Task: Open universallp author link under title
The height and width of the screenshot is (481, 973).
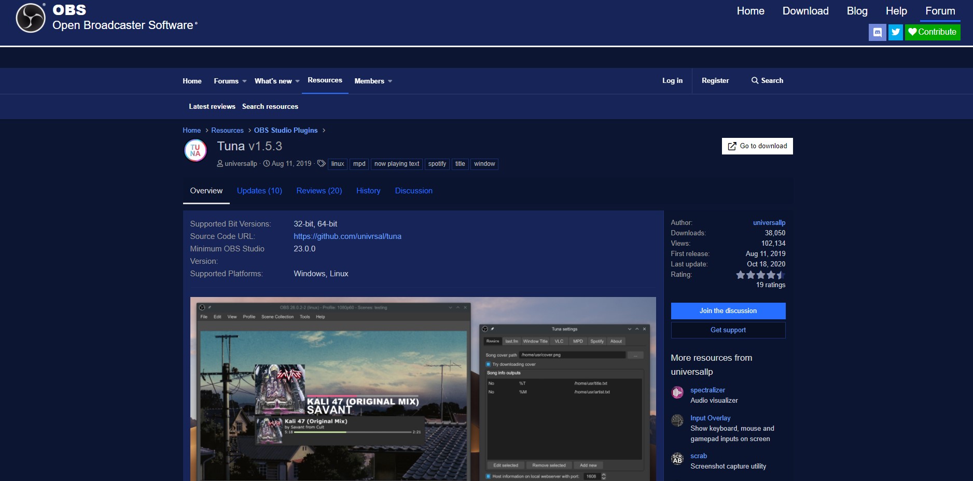Action: [x=241, y=164]
